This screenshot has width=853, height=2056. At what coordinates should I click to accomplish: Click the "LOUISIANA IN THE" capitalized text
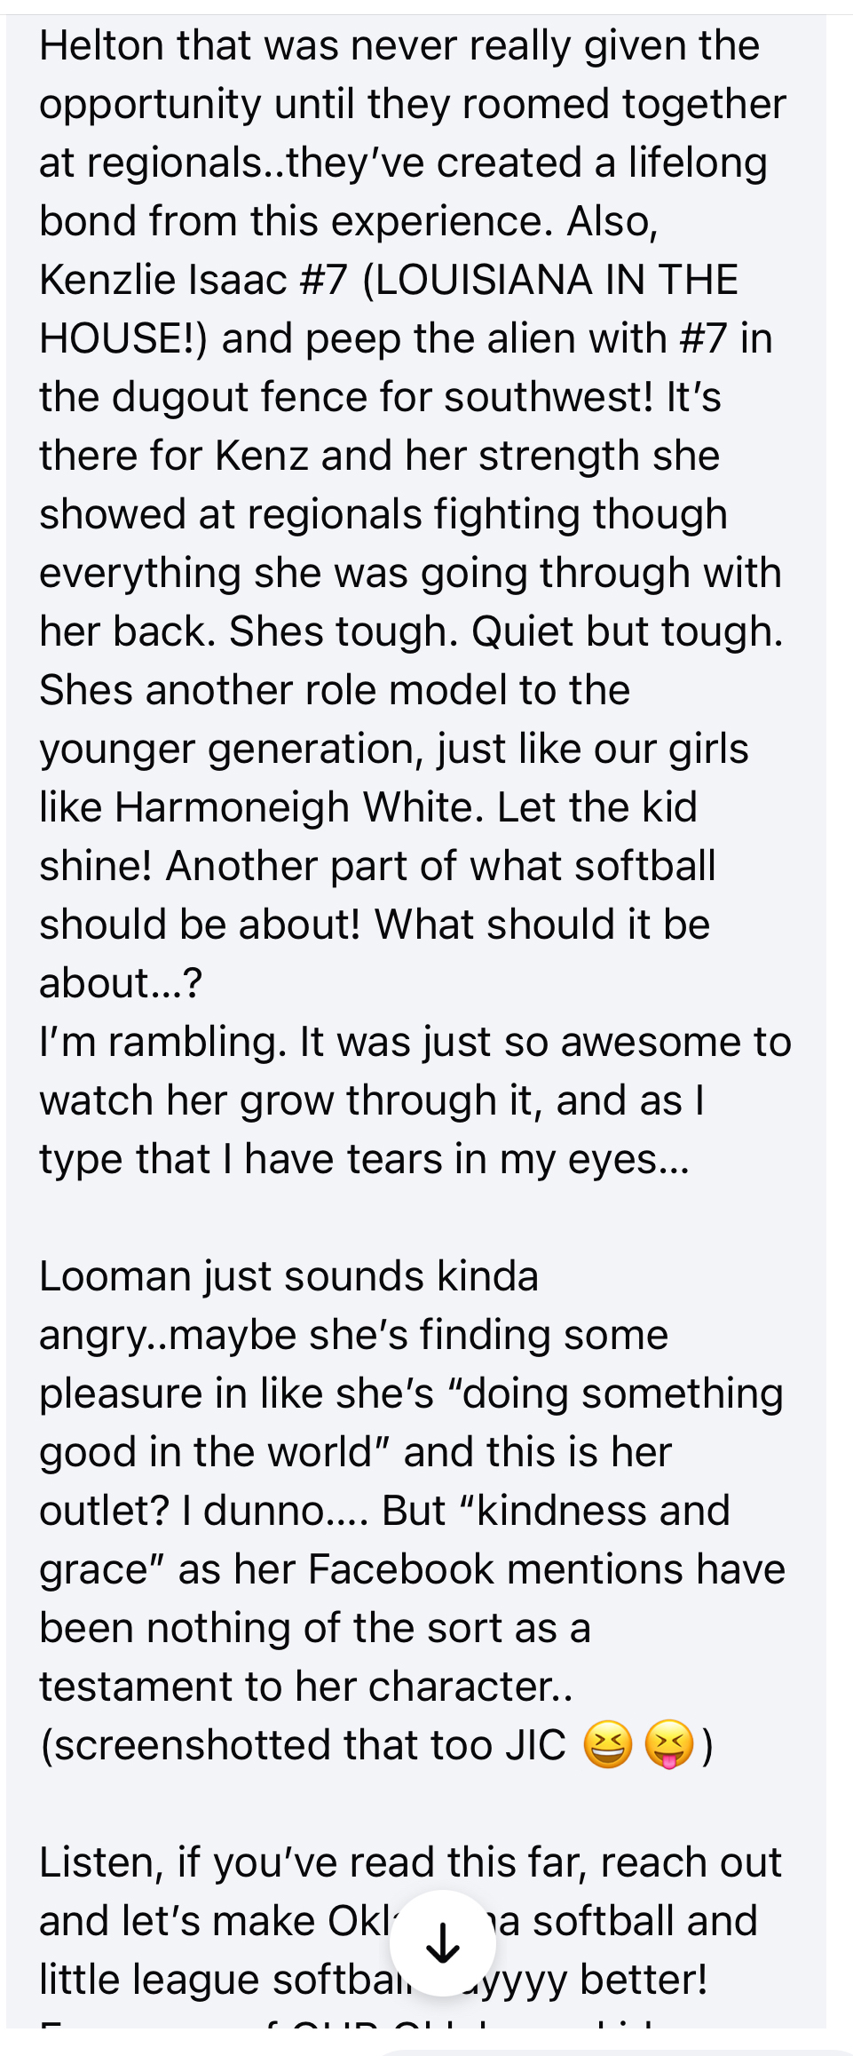550,281
